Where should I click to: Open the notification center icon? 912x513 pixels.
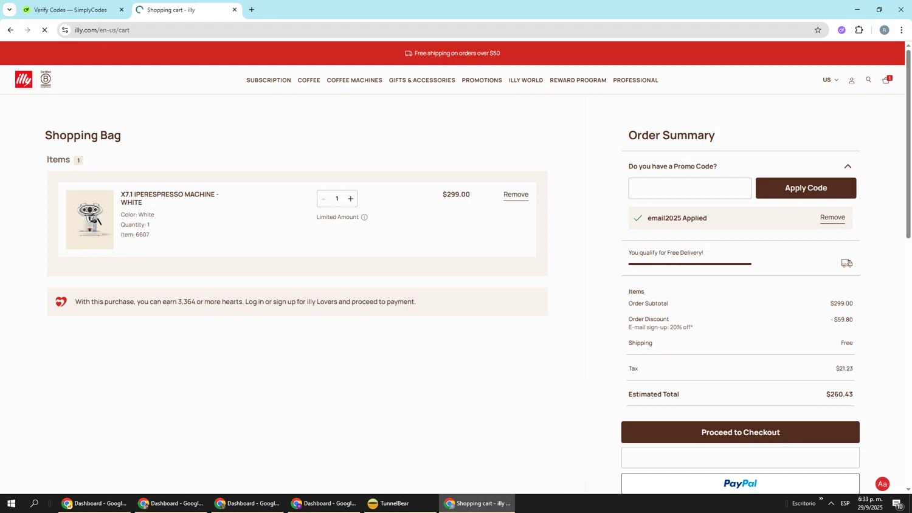(x=897, y=503)
